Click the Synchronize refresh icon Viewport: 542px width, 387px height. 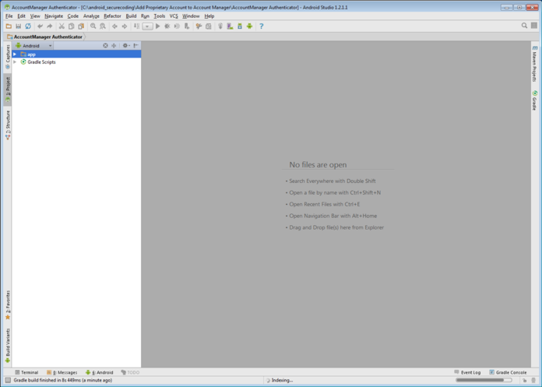click(28, 26)
